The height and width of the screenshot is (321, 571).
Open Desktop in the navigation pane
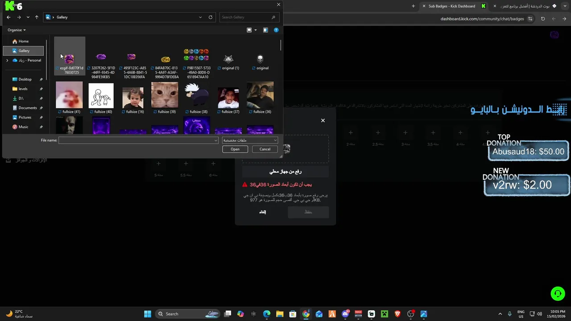pyautogui.click(x=25, y=79)
